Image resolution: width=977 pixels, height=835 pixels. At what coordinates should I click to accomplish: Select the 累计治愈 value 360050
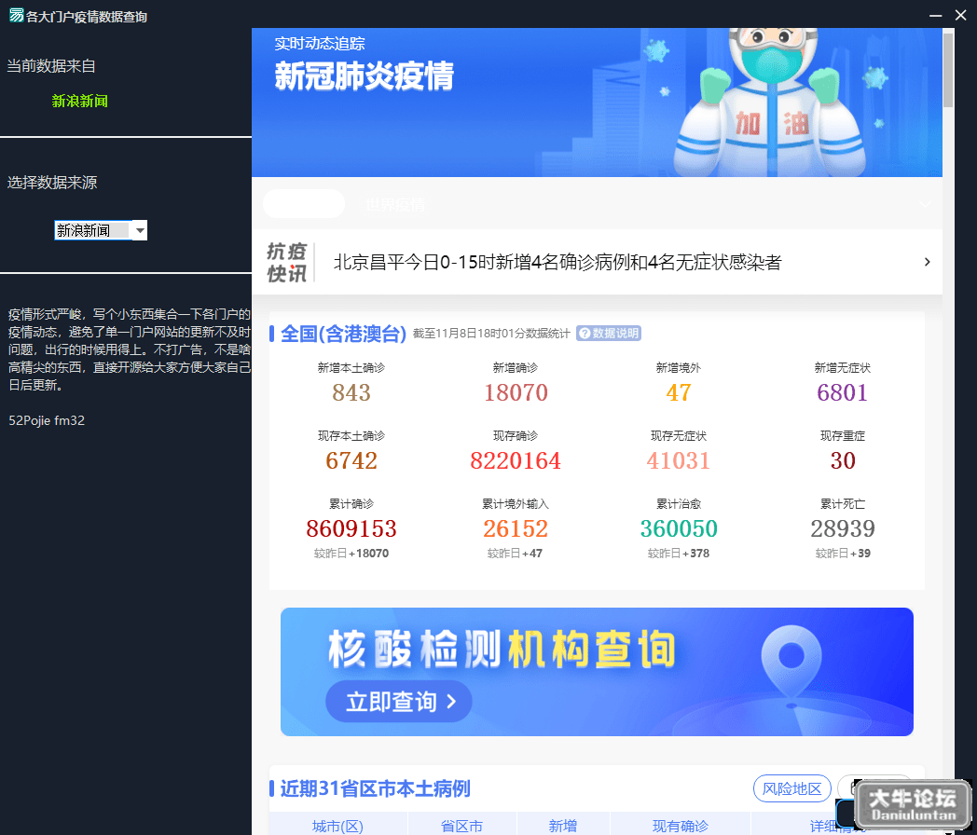pos(680,528)
